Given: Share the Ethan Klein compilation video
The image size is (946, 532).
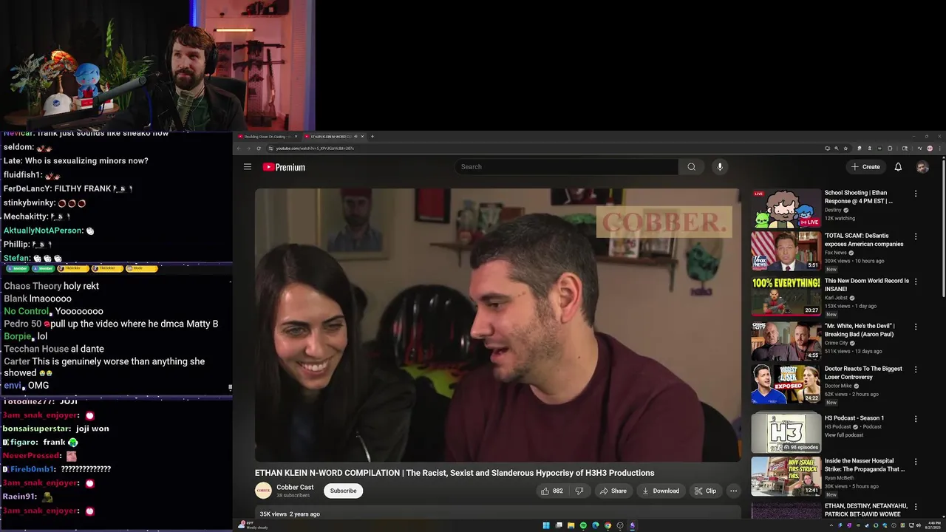Looking at the screenshot, I should click(x=613, y=491).
